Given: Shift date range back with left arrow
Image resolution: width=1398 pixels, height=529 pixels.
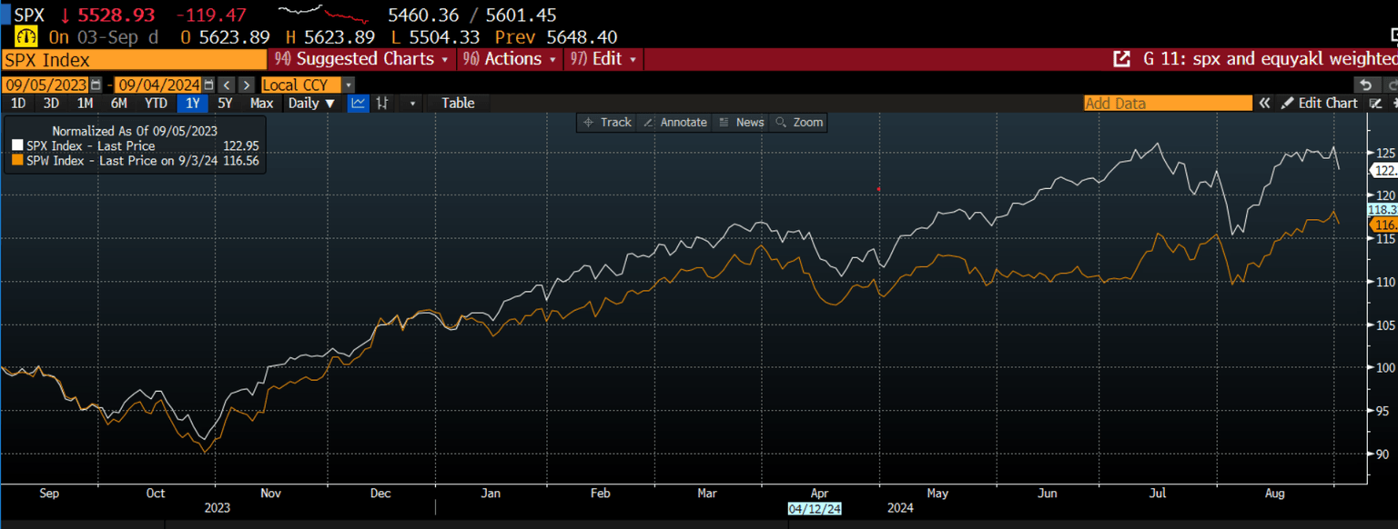Looking at the screenshot, I should tap(228, 85).
